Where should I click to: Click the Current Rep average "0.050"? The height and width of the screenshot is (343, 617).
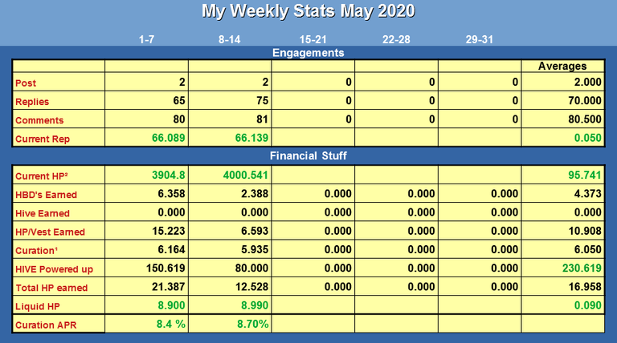click(x=587, y=138)
